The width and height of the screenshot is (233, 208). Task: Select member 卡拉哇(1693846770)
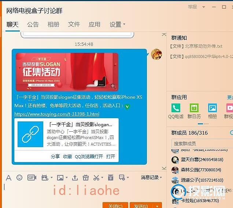[200, 201]
